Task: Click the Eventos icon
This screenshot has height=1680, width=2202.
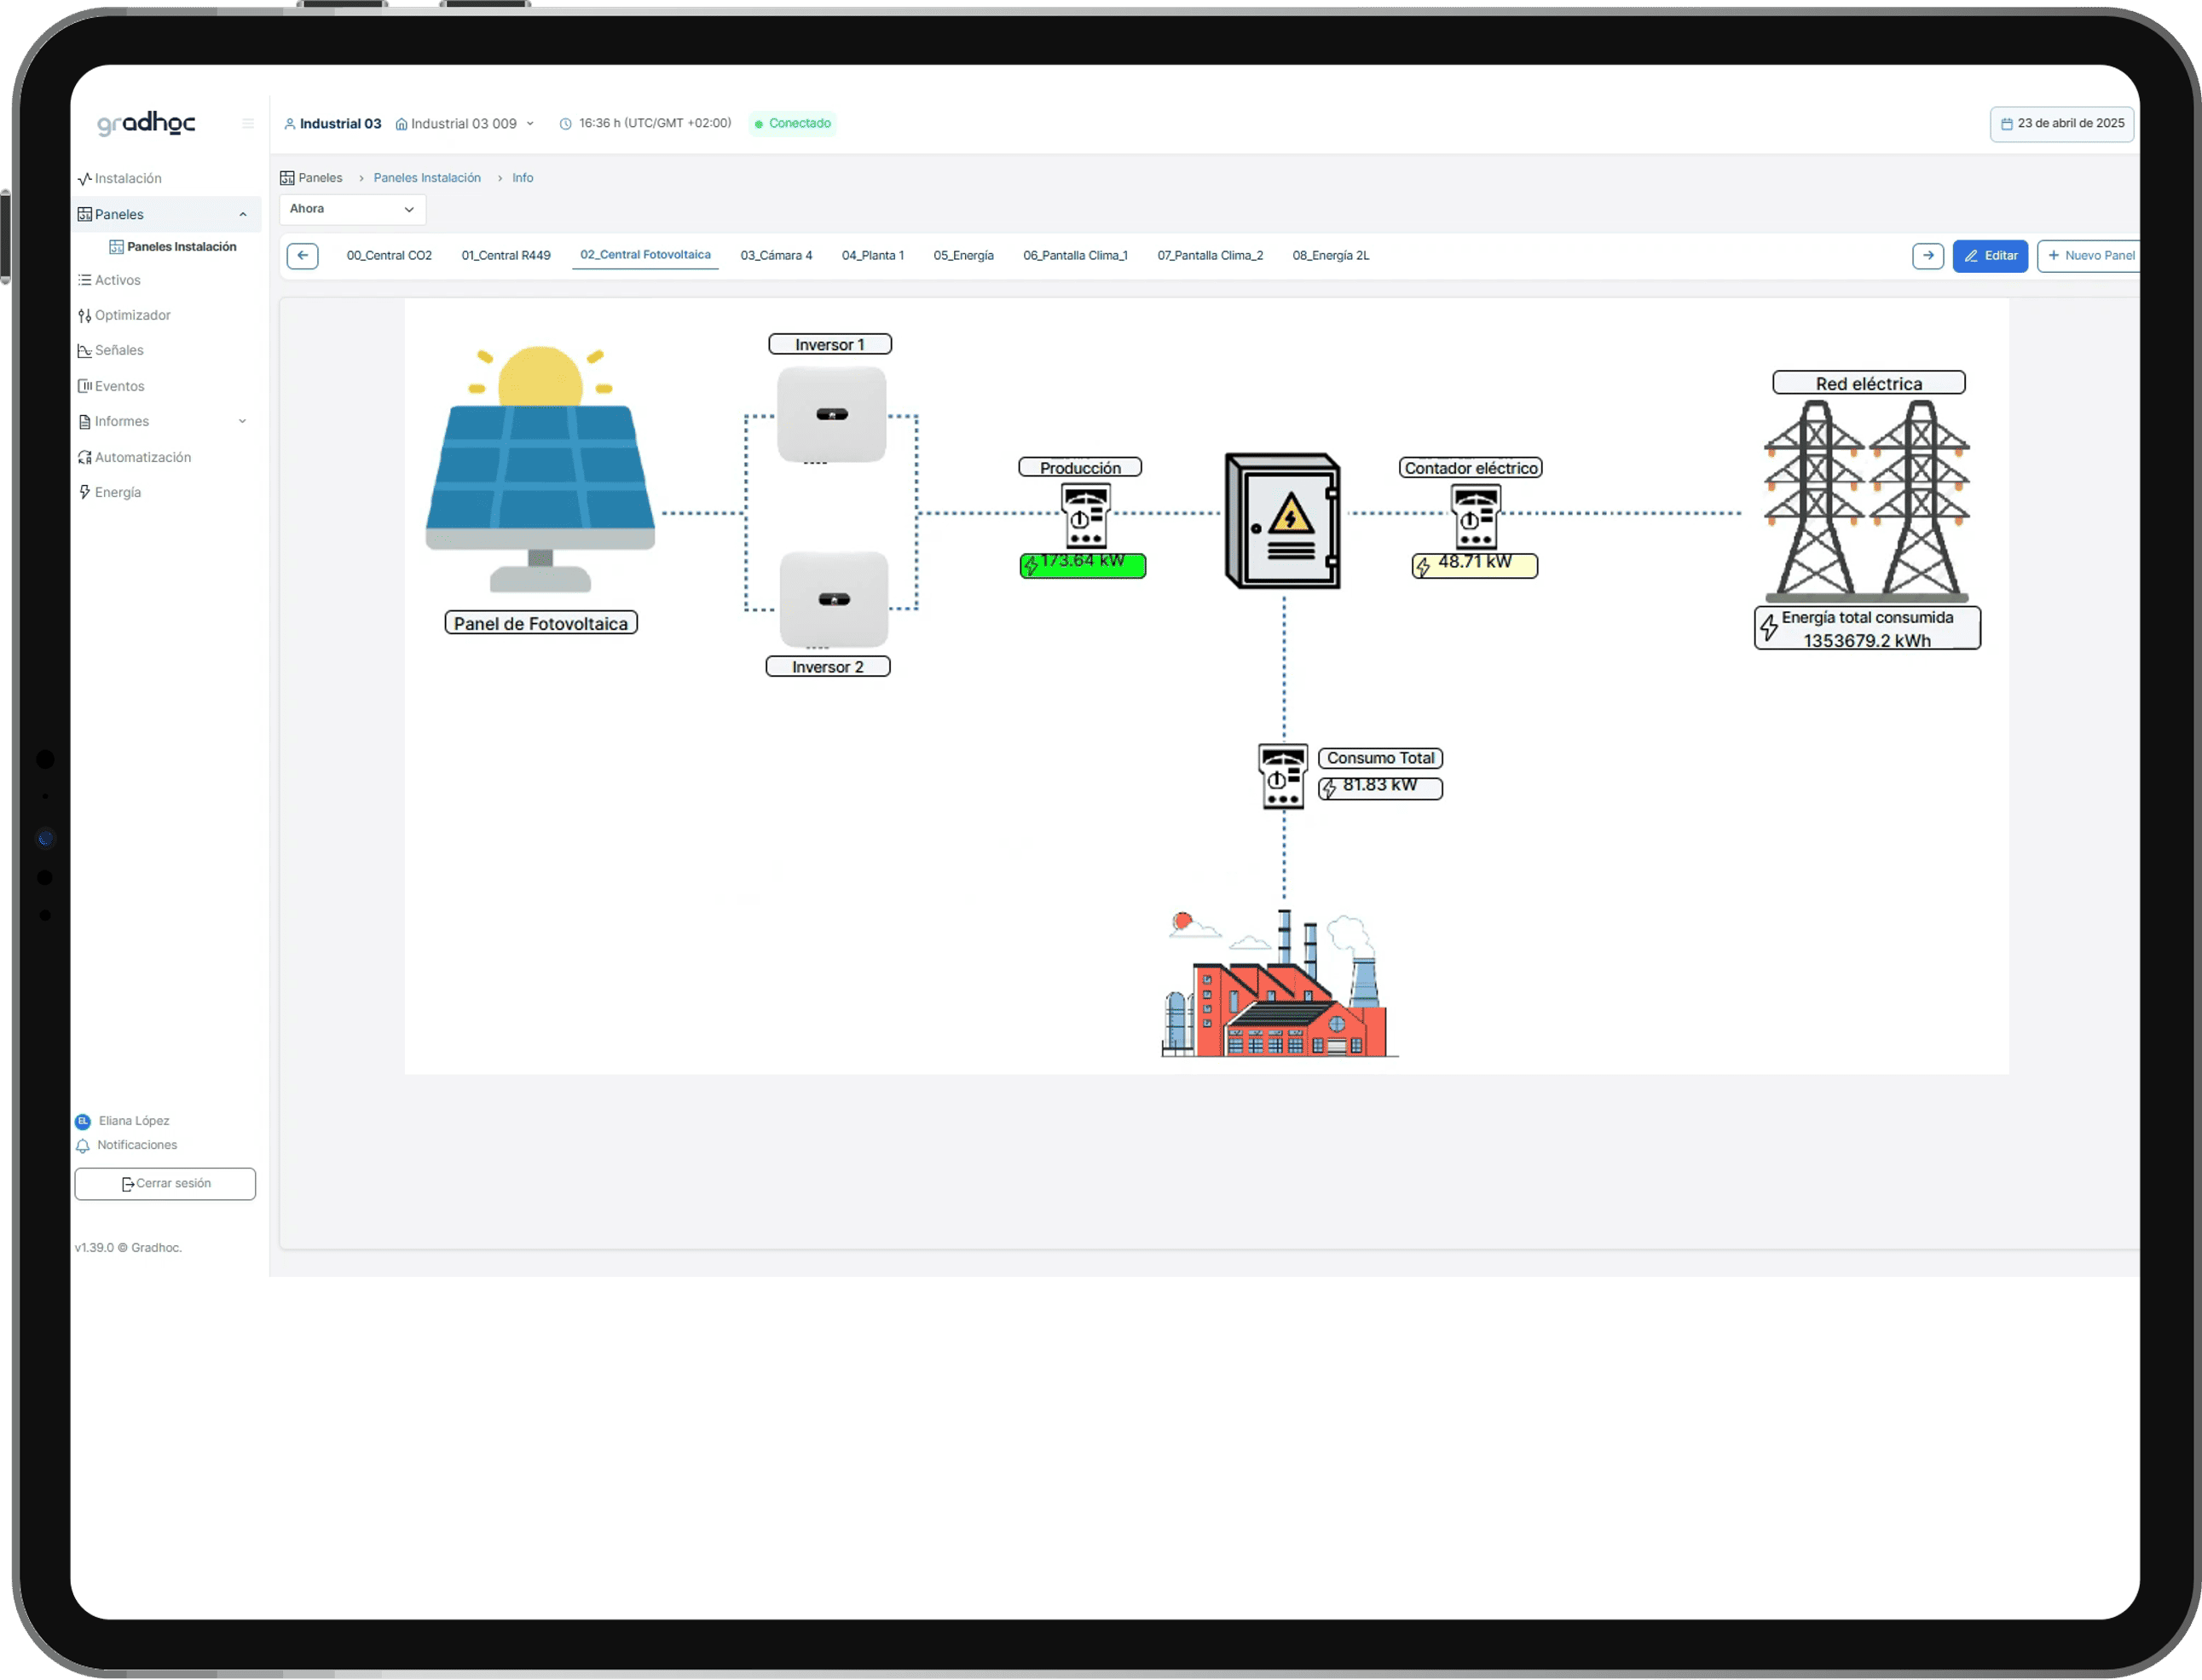Action: 85,386
